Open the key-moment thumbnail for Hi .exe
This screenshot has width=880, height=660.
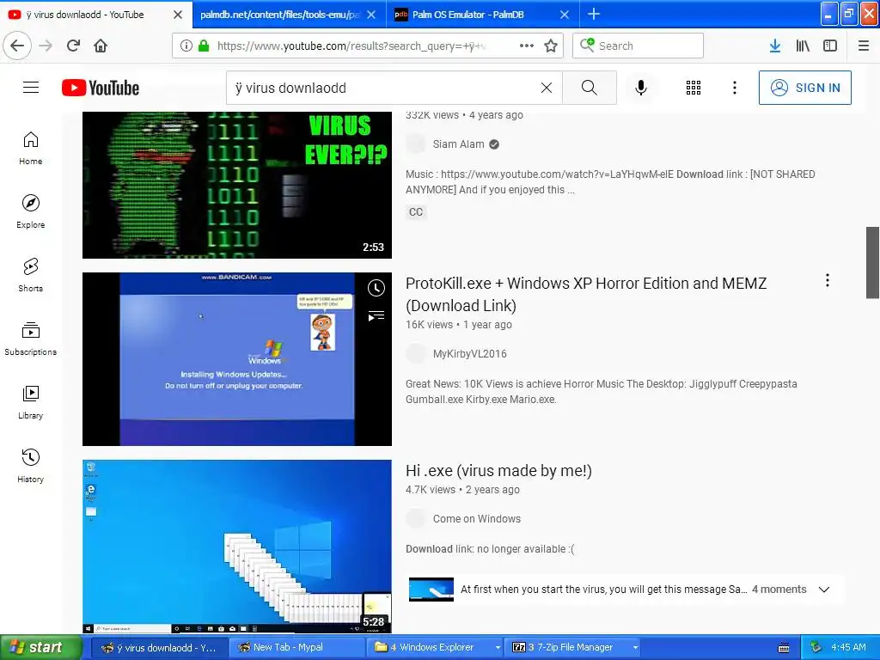431,590
